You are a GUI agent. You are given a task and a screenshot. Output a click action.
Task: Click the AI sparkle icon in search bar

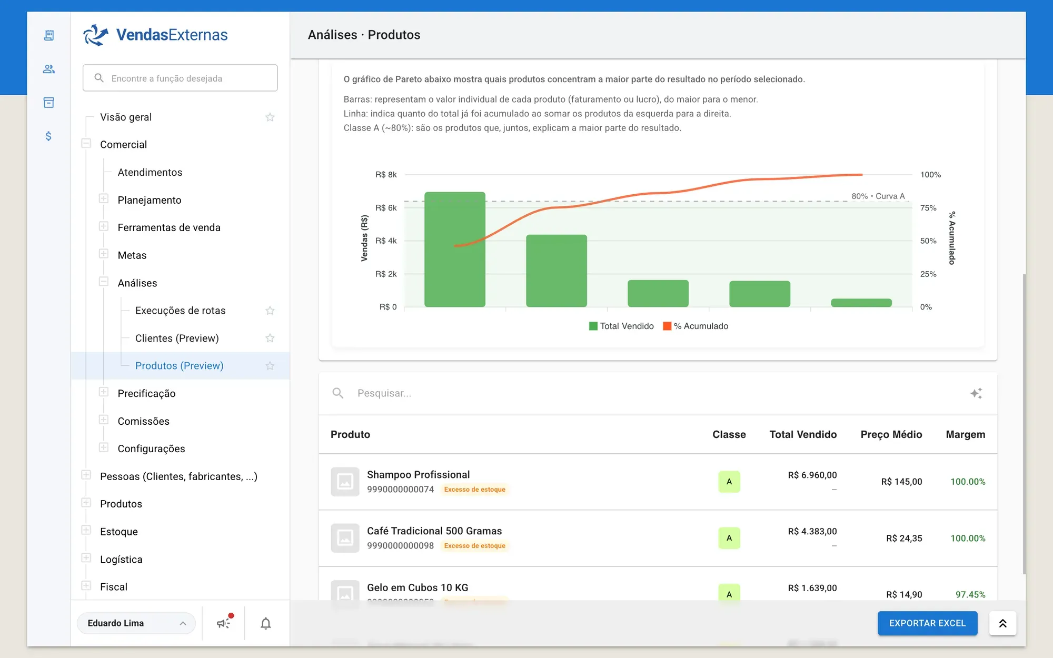tap(976, 393)
